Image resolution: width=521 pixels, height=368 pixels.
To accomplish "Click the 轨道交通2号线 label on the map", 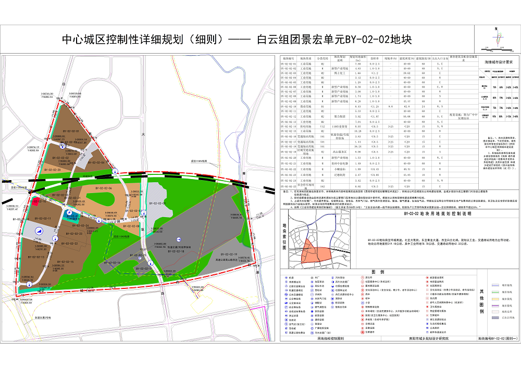I will 43,318.
